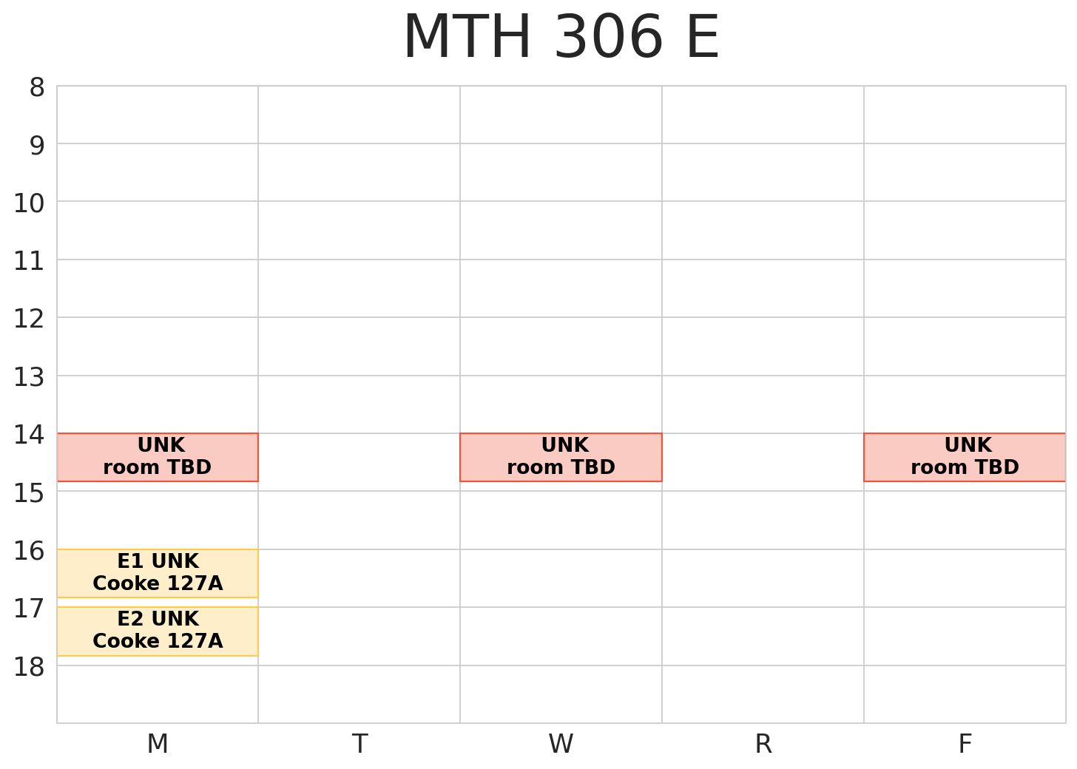1077x769 pixels.
Task: Click the 8 hour axis label
Action: click(37, 88)
